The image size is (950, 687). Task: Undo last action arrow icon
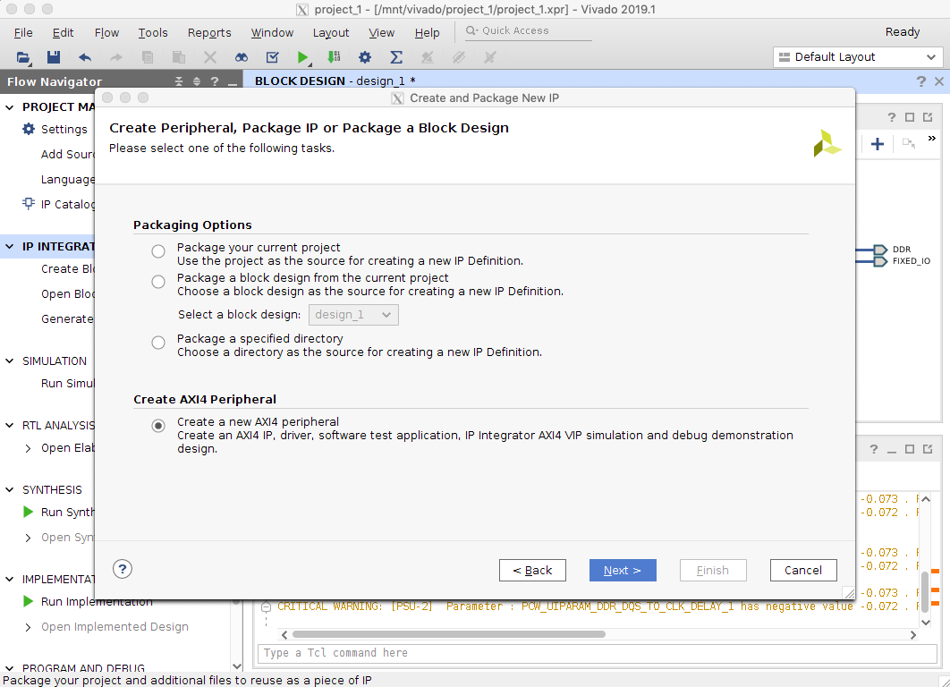85,57
